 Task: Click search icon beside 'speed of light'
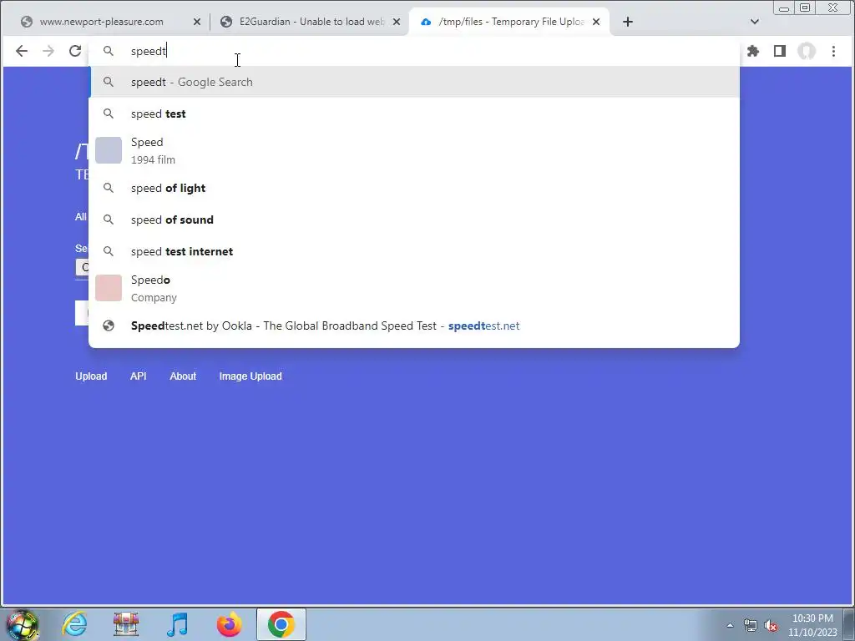pyautogui.click(x=109, y=188)
